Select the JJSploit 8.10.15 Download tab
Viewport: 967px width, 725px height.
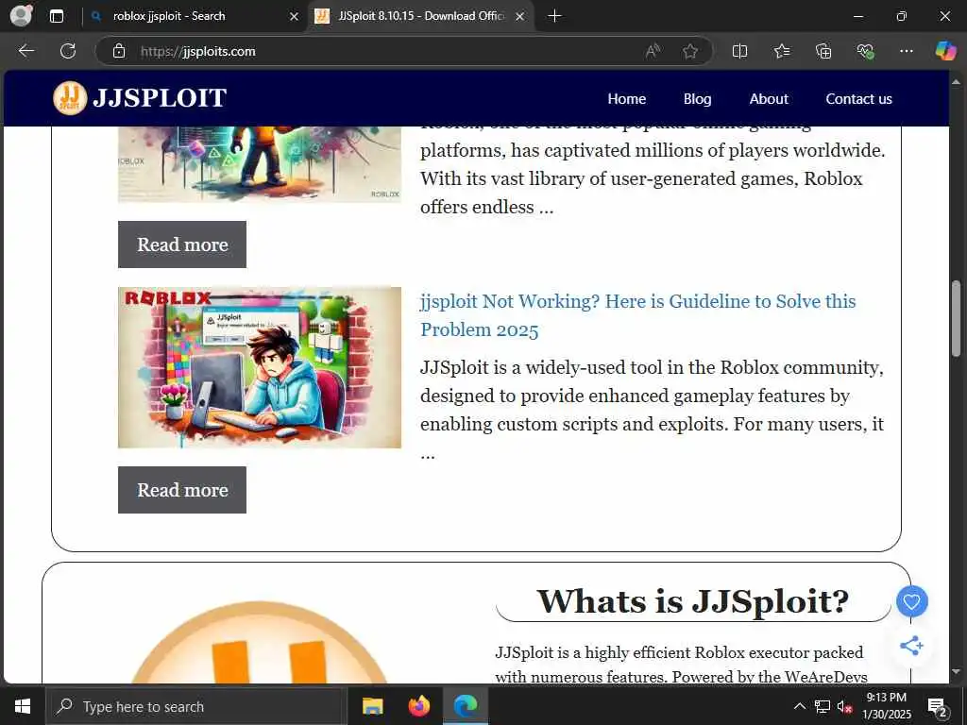(x=420, y=16)
